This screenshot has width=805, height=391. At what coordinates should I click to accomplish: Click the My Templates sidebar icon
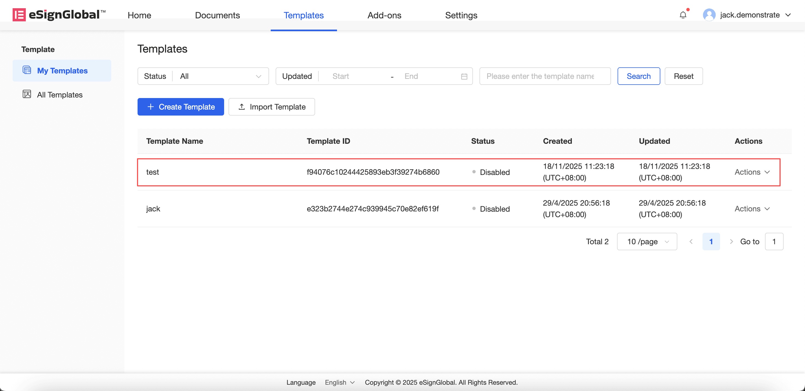pyautogui.click(x=27, y=70)
